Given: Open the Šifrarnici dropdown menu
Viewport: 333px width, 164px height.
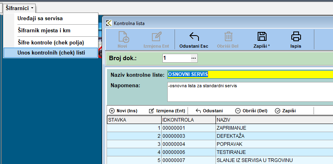Looking at the screenshot, I should pos(19,8).
